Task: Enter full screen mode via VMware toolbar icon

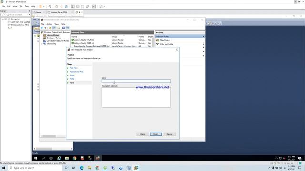Action: point(82,6)
